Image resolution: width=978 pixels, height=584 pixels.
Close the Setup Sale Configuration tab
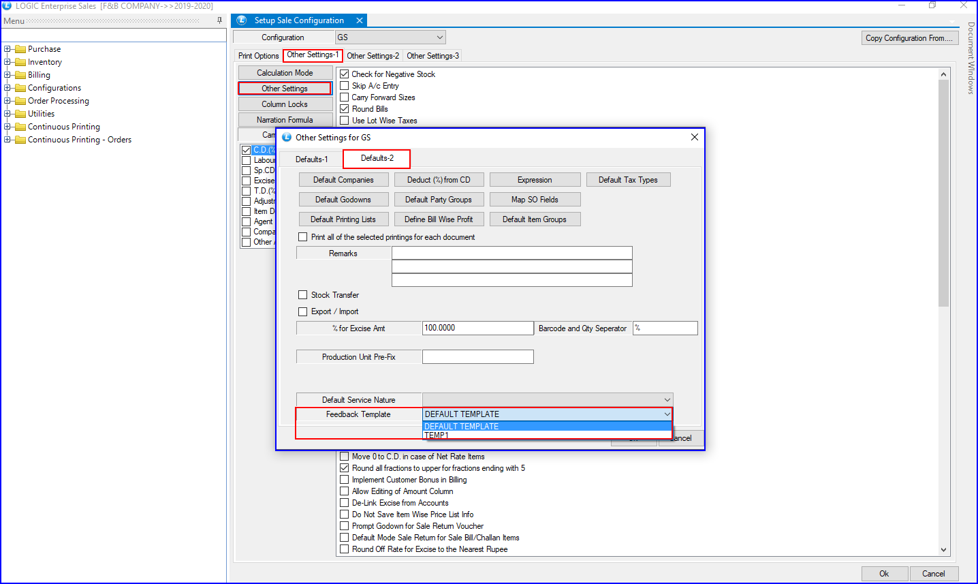[x=360, y=20]
